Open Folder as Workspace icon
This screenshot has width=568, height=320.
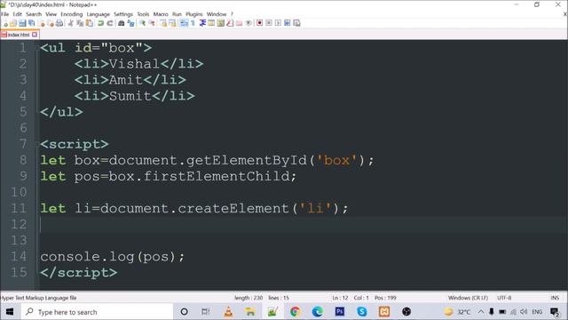click(x=239, y=23)
